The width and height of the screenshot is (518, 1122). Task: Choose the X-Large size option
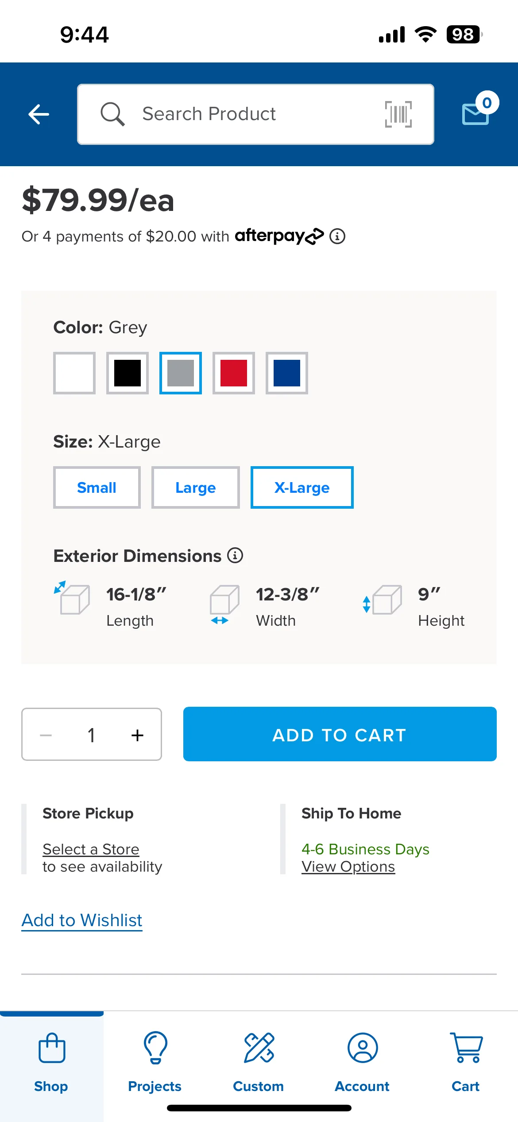point(302,487)
